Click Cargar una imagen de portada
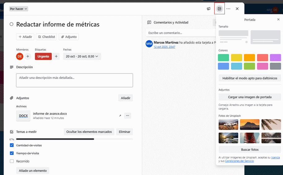 pos(250,97)
